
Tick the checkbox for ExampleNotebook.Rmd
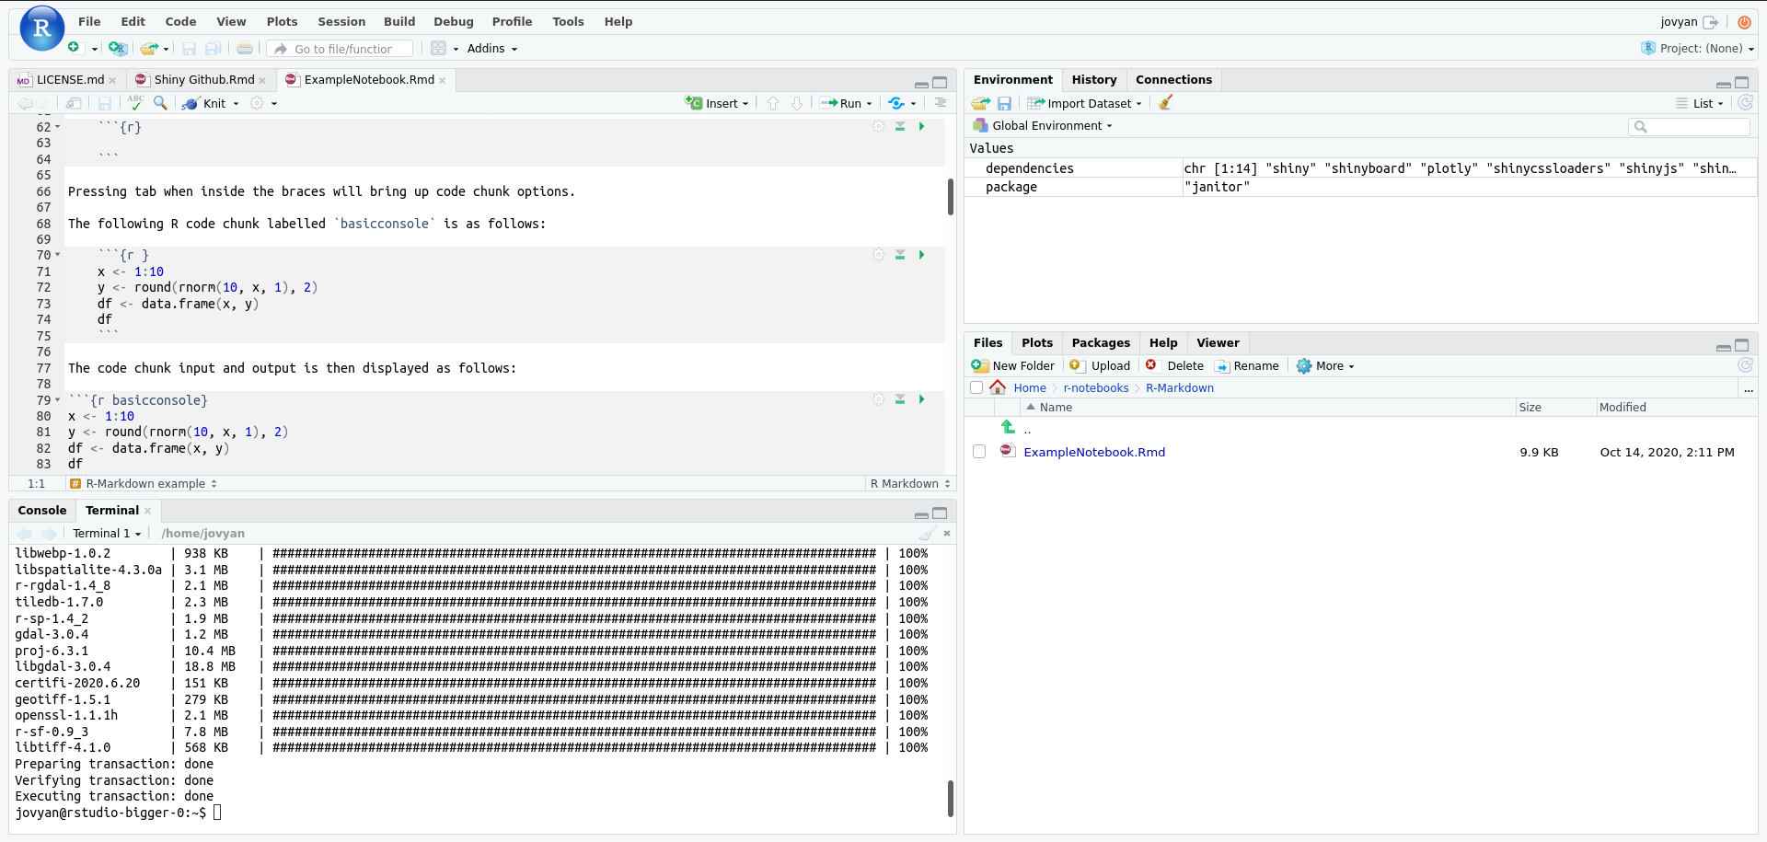tap(979, 452)
